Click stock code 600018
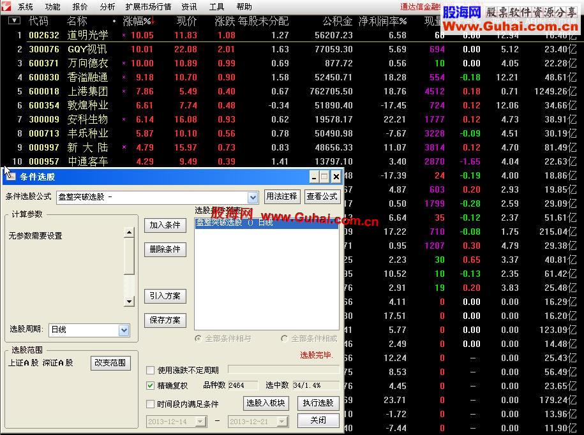This screenshot has height=435, width=584. click(x=44, y=91)
